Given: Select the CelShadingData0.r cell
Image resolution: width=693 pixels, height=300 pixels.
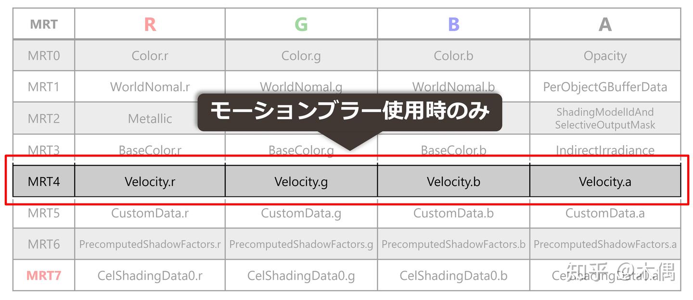Looking at the screenshot, I should [150, 276].
